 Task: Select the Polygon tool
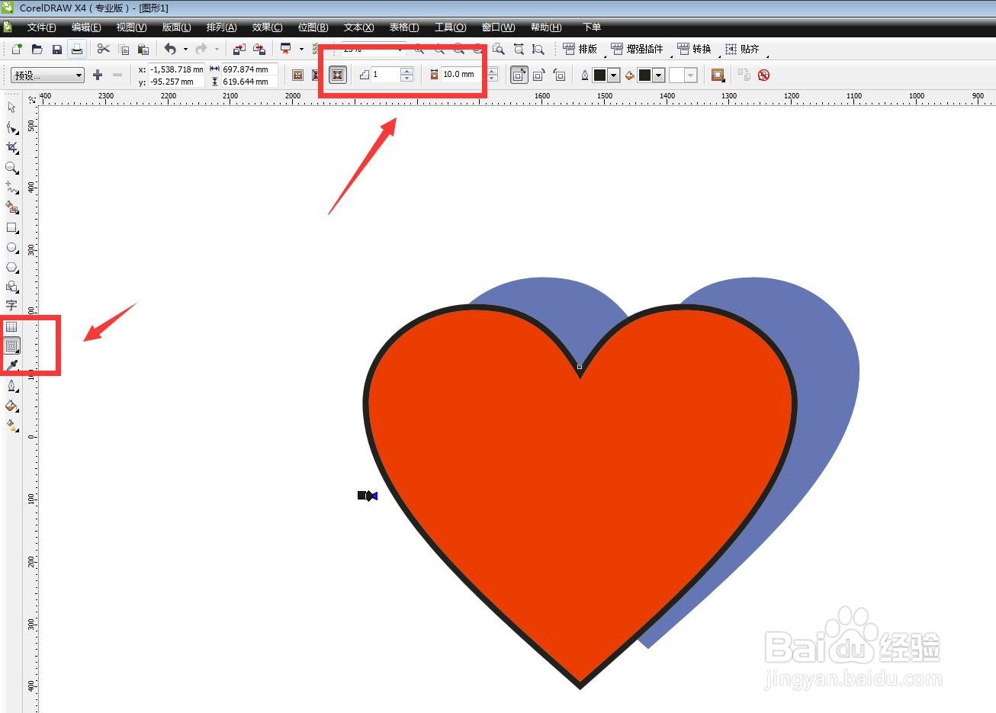point(11,268)
